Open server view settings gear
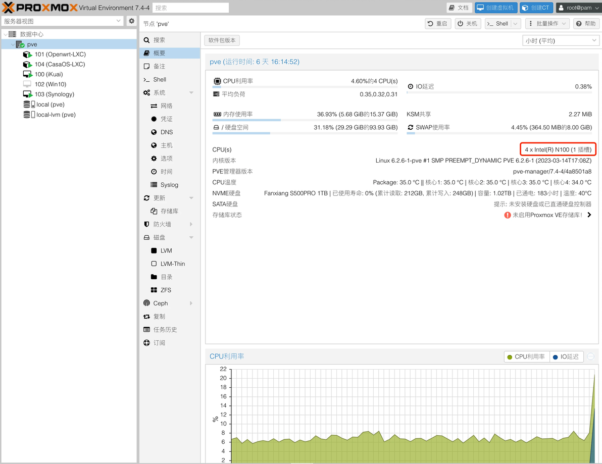Viewport: 602px width, 464px height. pyautogui.click(x=132, y=21)
